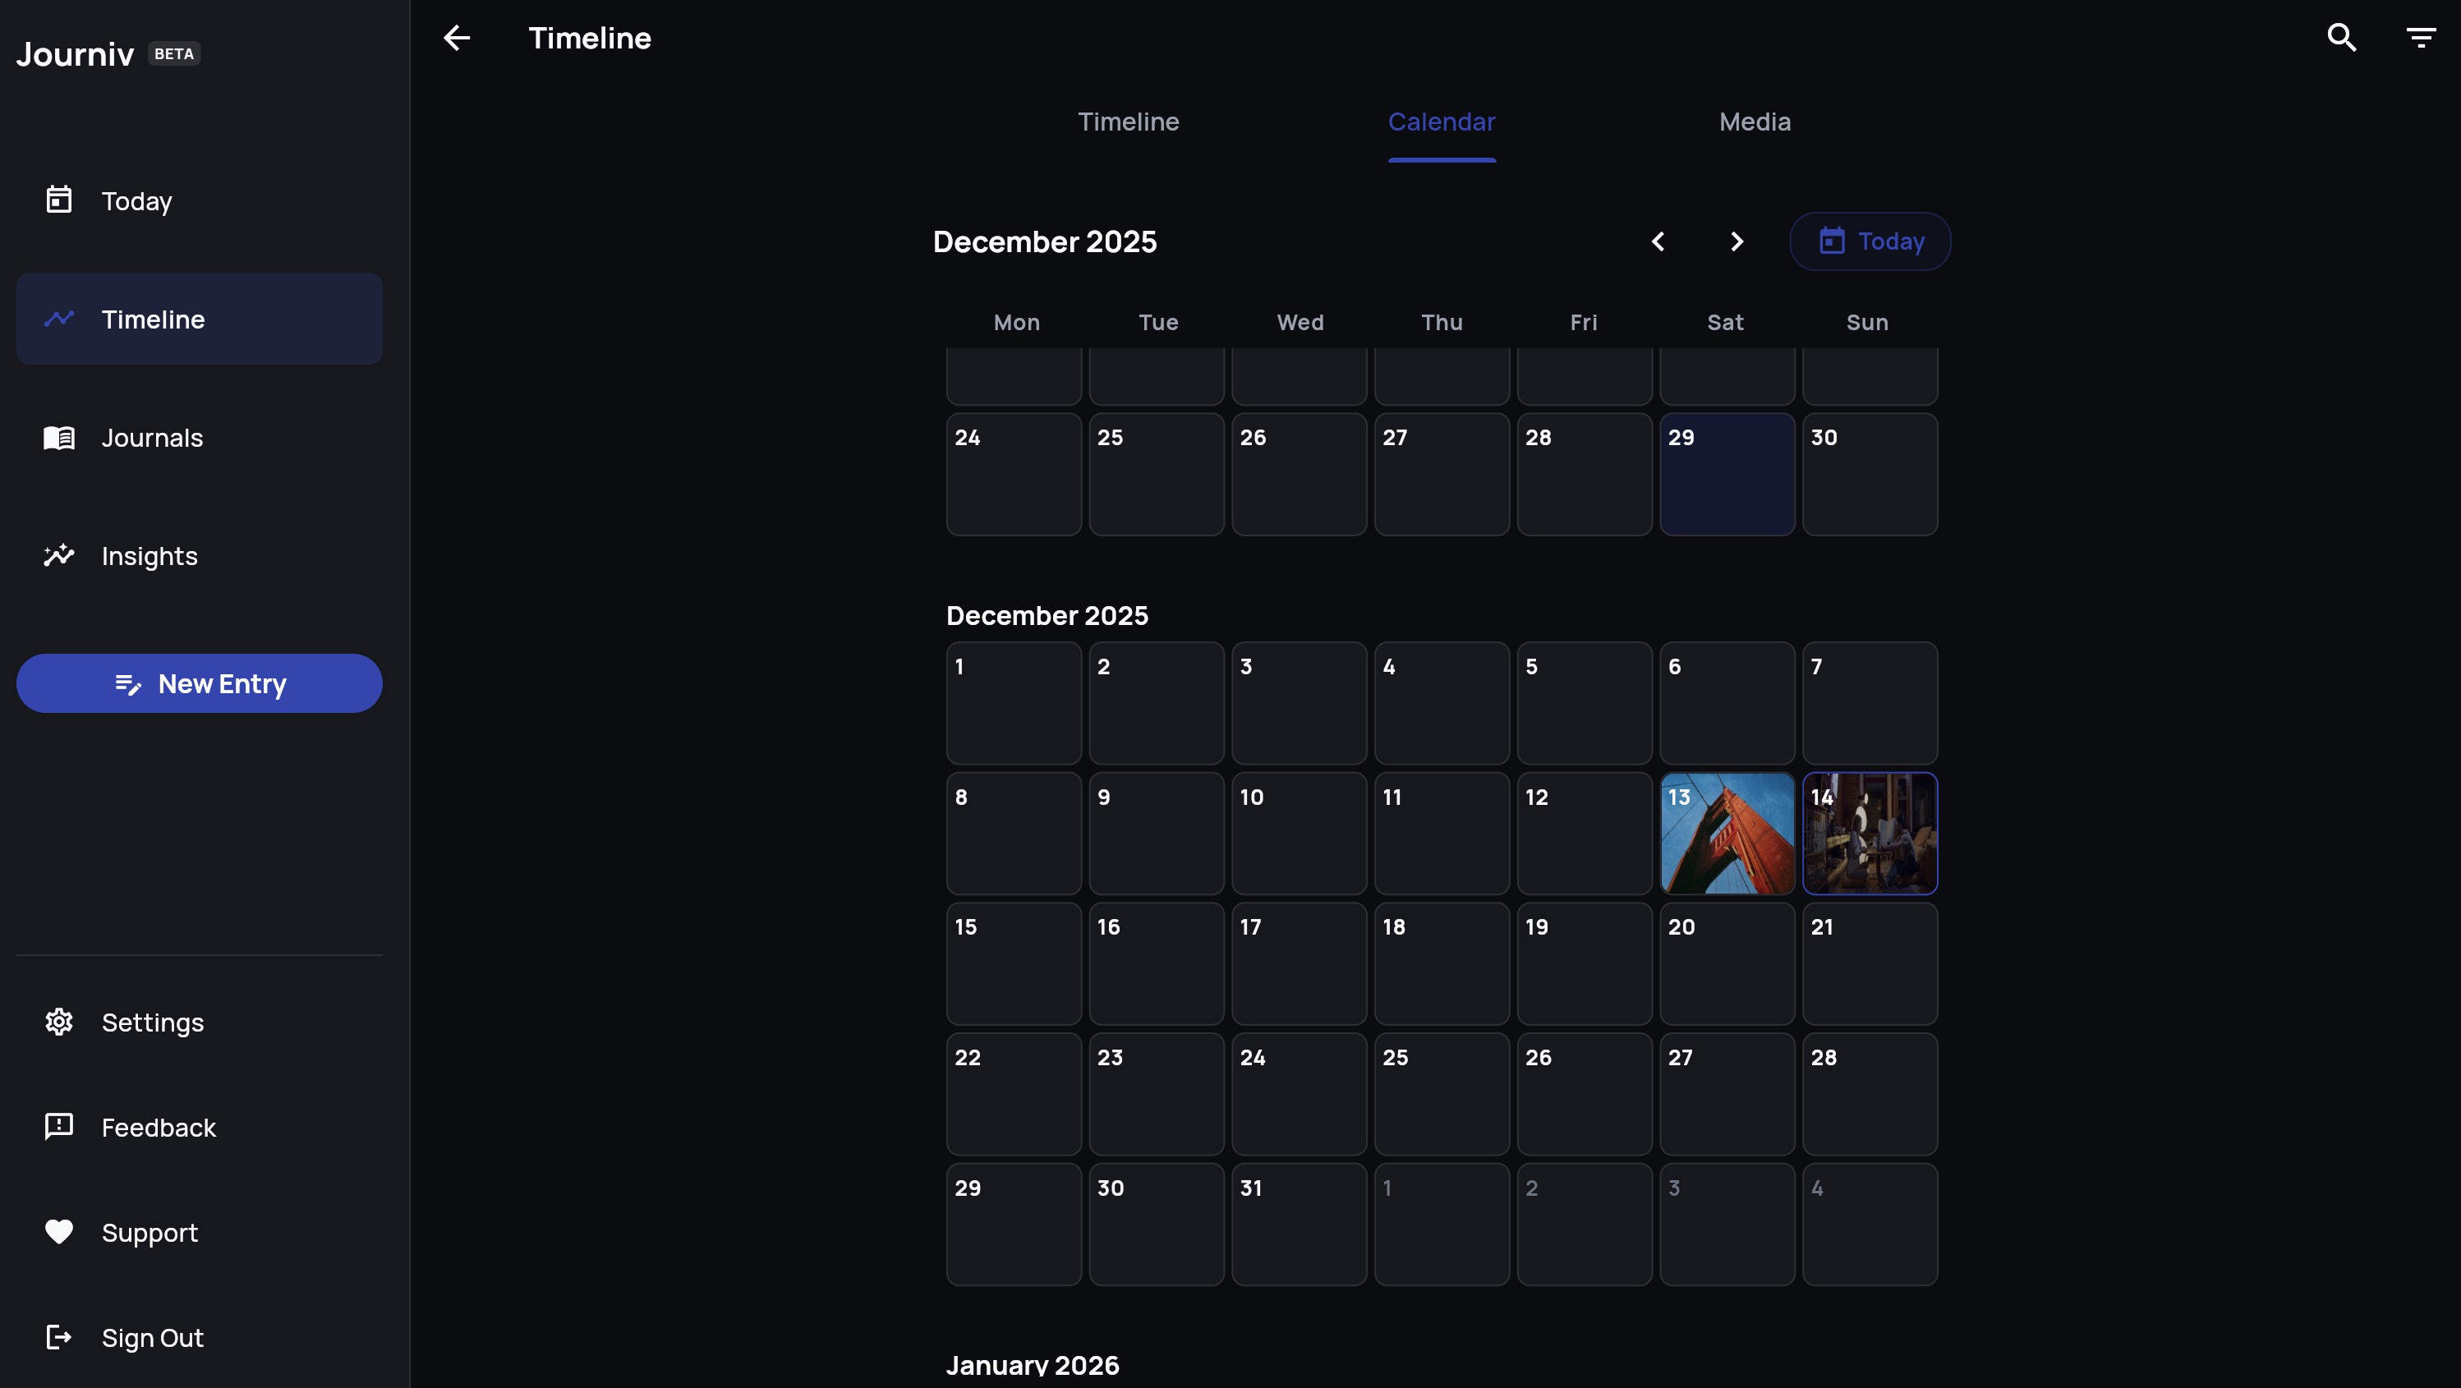The width and height of the screenshot is (2461, 1388).
Task: Open the photo entry on December 14
Action: tap(1869, 833)
